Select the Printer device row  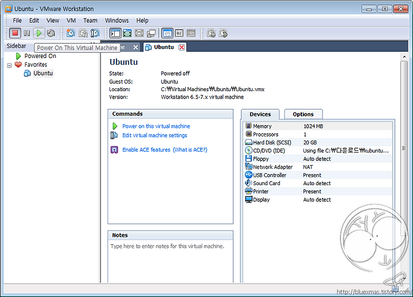point(318,192)
